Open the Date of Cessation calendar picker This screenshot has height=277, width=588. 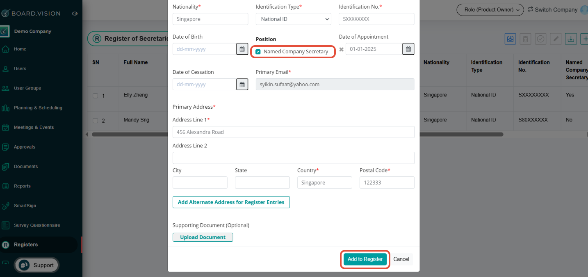[242, 84]
